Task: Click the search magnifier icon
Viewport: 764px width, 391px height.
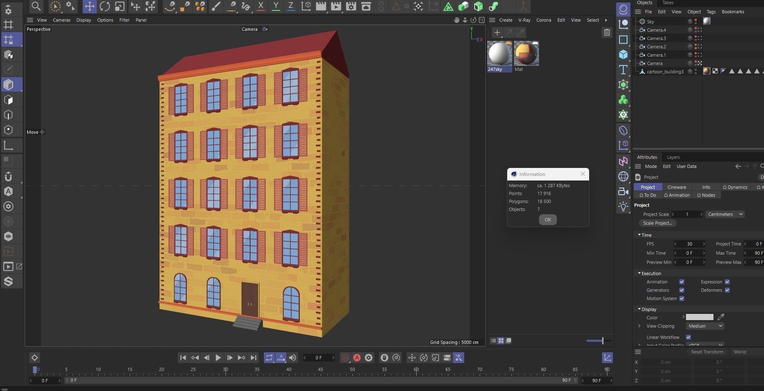Action: coord(36,6)
